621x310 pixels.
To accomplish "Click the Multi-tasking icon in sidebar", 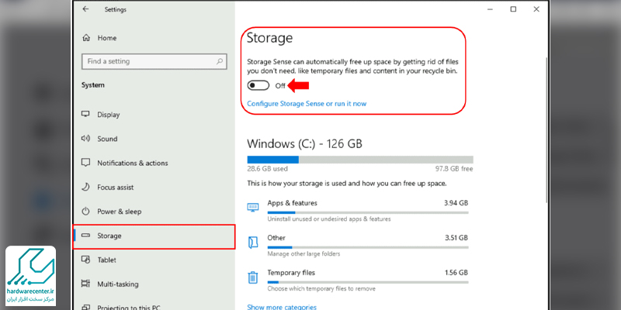I will pyautogui.click(x=85, y=284).
